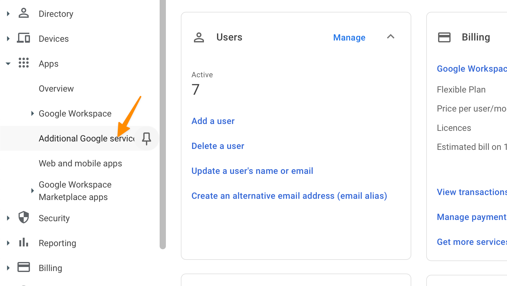Pin the Additional Google services item

click(x=147, y=138)
